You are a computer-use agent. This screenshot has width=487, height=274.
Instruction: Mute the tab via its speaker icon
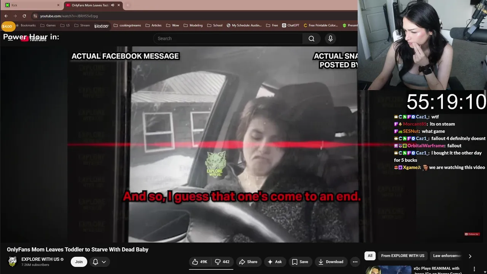pos(113,5)
